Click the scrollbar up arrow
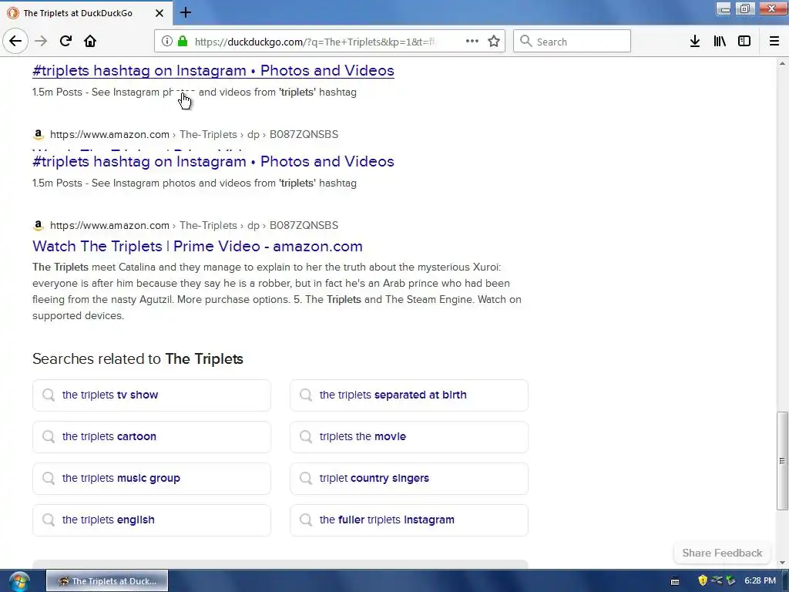 coord(782,63)
